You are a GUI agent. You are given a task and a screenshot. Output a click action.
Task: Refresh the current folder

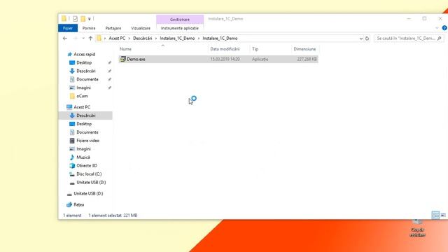(367, 38)
